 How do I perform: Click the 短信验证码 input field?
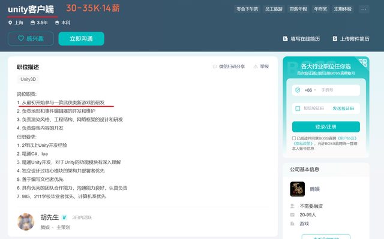[x=314, y=108]
